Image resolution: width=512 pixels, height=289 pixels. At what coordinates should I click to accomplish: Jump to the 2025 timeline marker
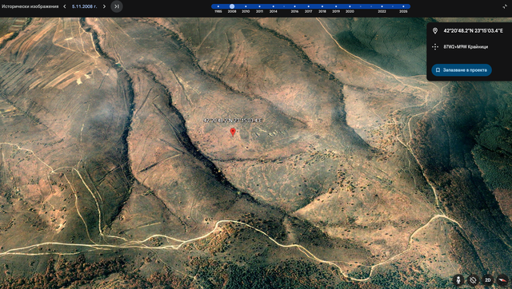(x=403, y=6)
